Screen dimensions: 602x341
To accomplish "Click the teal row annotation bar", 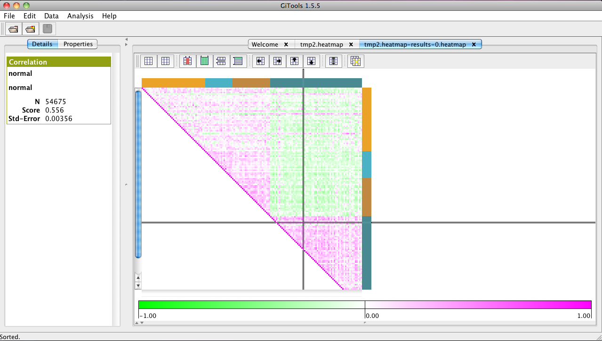I will click(367, 253).
